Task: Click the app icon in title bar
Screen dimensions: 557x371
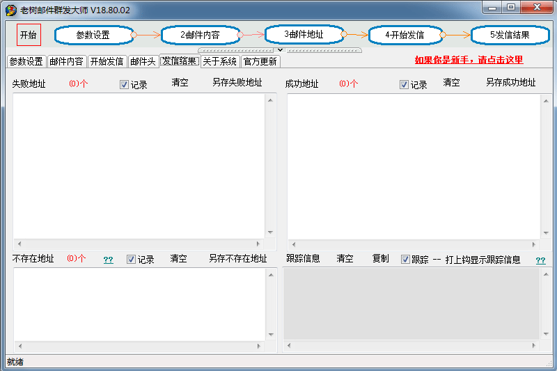Action: point(11,10)
